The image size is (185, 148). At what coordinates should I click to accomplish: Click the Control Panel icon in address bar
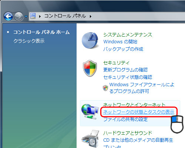coord(33,16)
